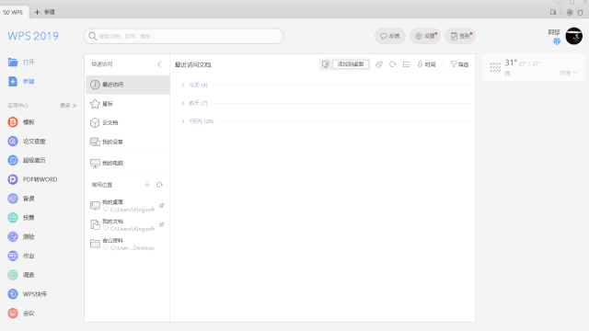This screenshot has width=589, height=331.
Task: Expand the 7天内 (29) group
Action: point(182,121)
